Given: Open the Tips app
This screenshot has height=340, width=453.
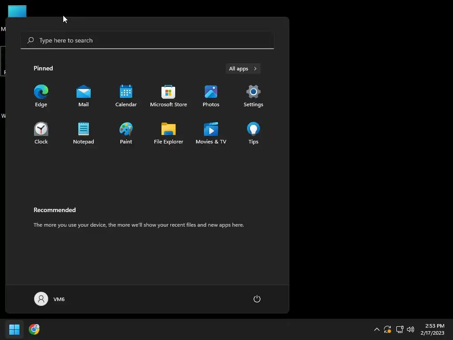Looking at the screenshot, I should (x=253, y=133).
